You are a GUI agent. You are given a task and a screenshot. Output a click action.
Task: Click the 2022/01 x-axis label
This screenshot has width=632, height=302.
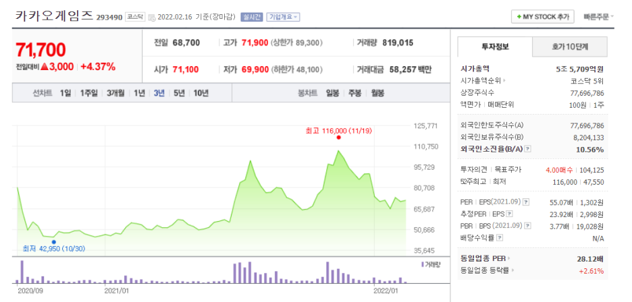point(386,289)
